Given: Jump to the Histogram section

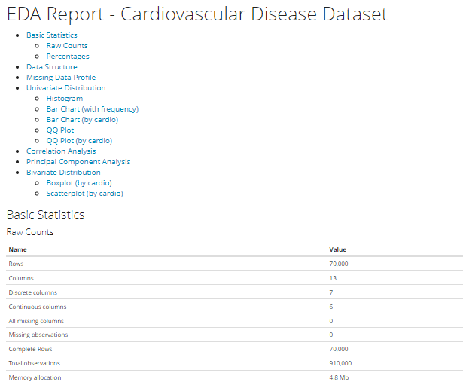Looking at the screenshot, I should [64, 99].
